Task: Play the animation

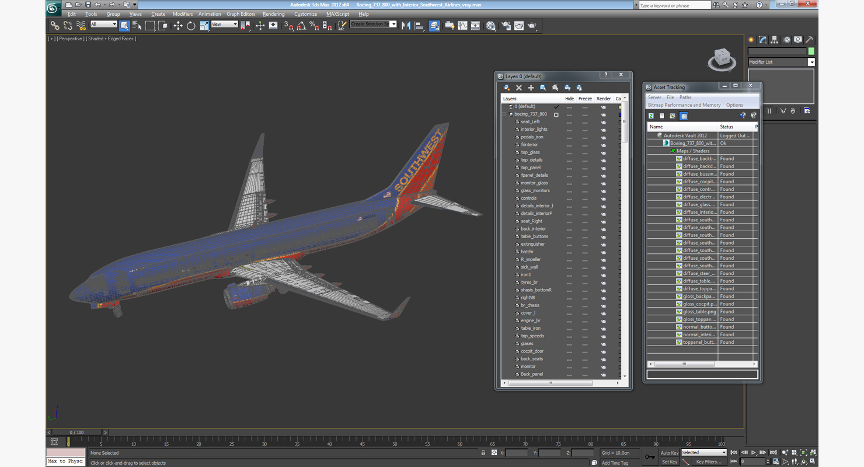Action: tap(754, 452)
